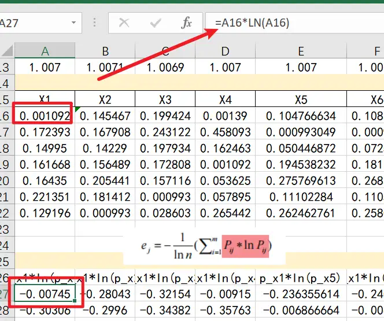Select cell E27 with -0.236355614

pyautogui.click(x=301, y=294)
